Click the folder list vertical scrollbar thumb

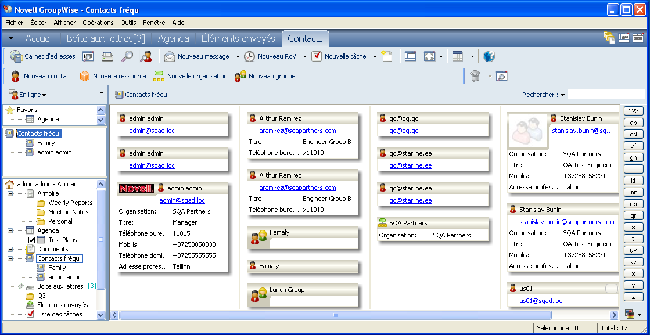(100, 239)
